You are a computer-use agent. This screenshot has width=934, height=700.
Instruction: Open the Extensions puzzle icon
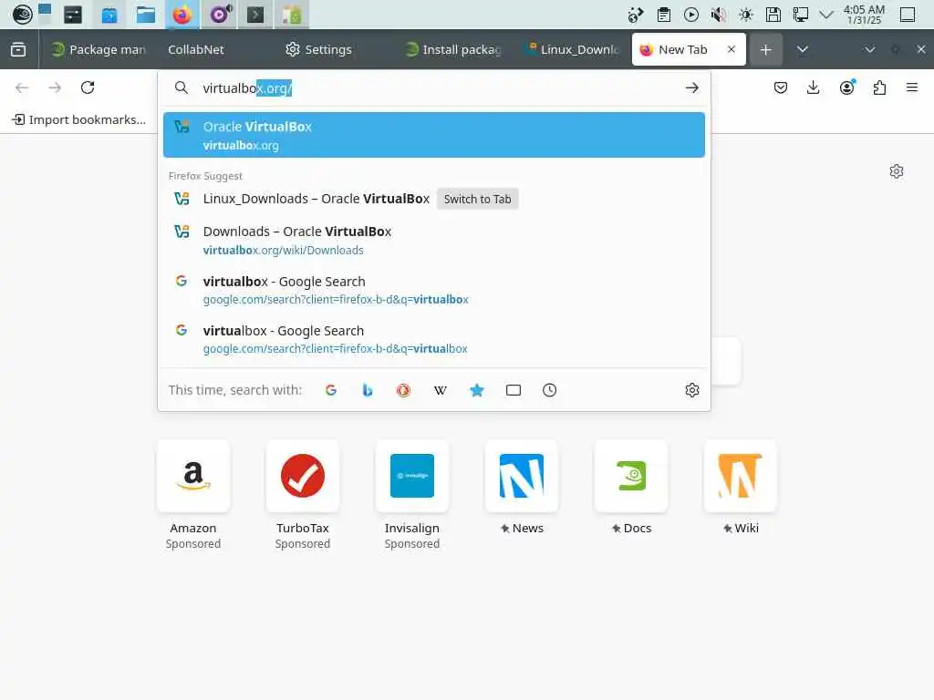[879, 88]
